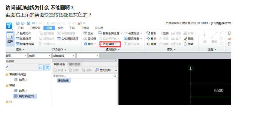The width and height of the screenshot is (255, 118).
Task: Open the 工程设置 ribbon tab
Action: pyautogui.click(x=35, y=28)
